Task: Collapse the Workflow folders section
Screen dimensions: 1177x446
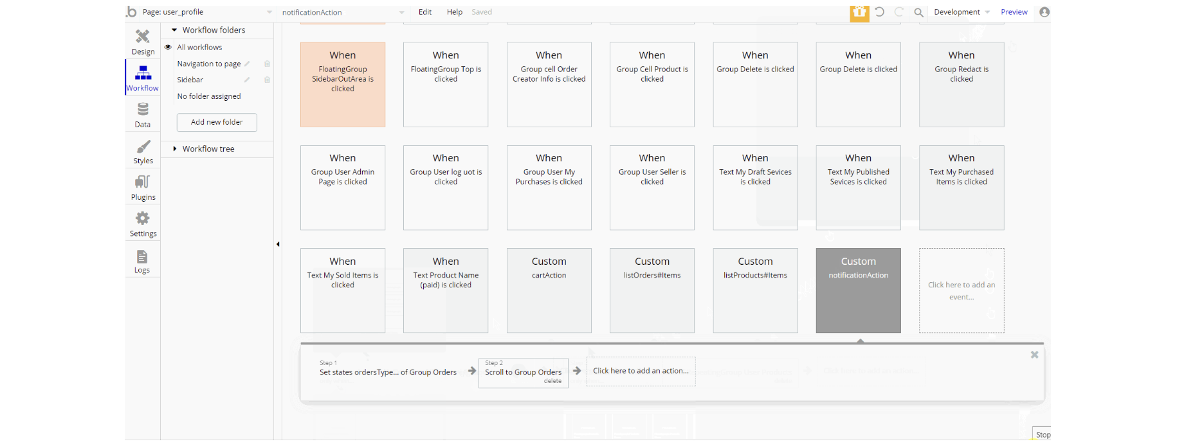Action: [x=174, y=30]
